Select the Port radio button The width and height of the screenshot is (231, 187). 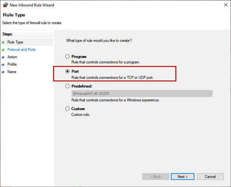pos(68,71)
